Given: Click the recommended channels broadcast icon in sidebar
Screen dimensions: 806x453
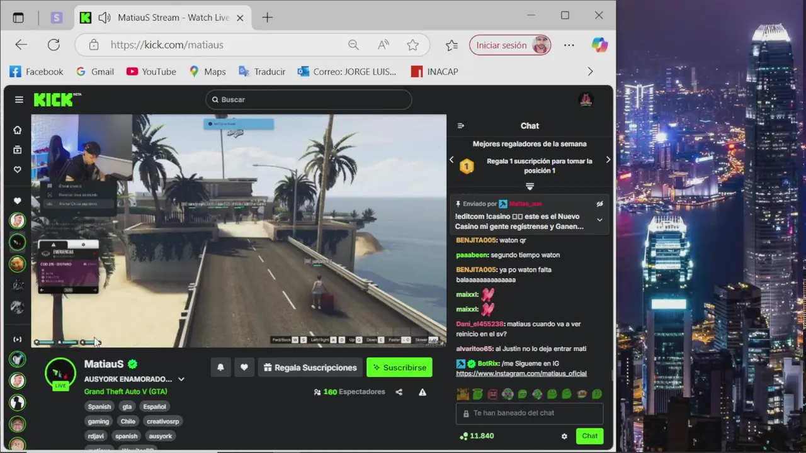Looking at the screenshot, I should [18, 339].
